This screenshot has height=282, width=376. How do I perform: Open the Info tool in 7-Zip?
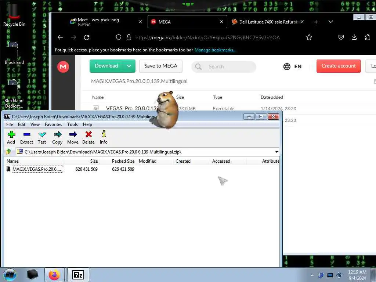pyautogui.click(x=104, y=137)
